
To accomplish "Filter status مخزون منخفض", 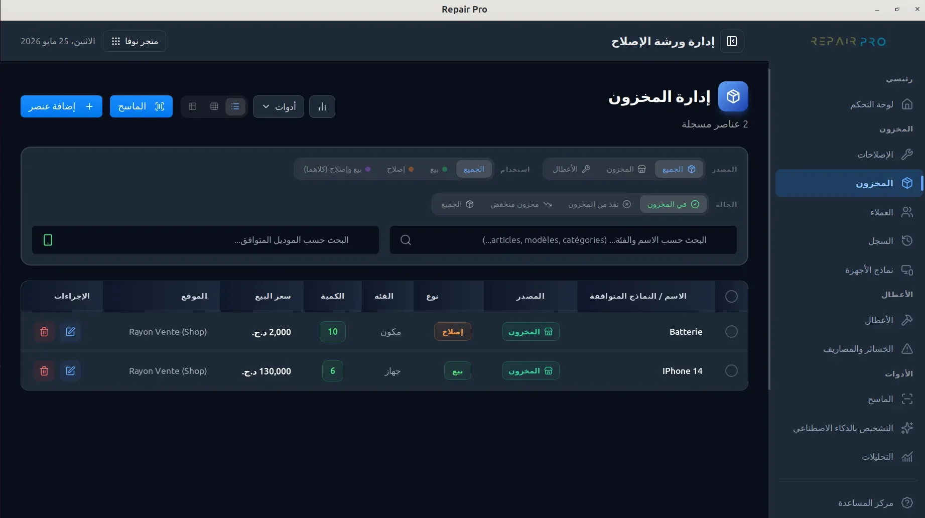I will point(521,204).
